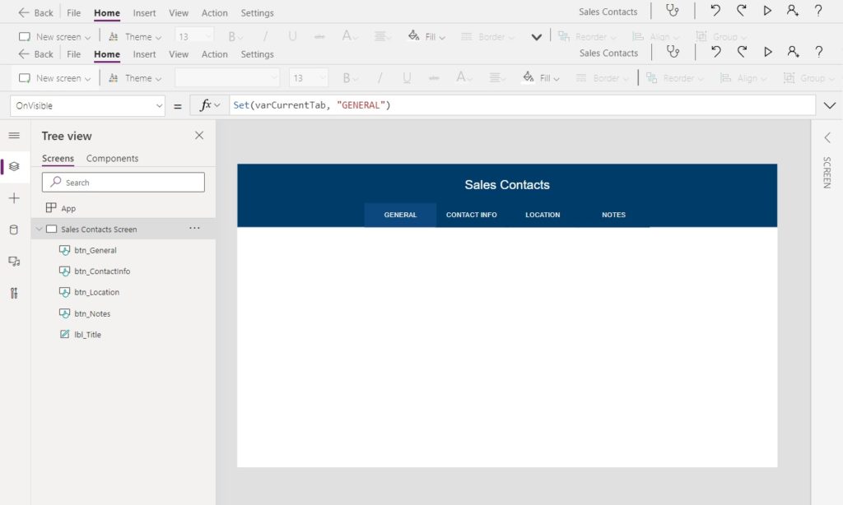Redo the last change
The width and height of the screenshot is (843, 505).
point(742,52)
